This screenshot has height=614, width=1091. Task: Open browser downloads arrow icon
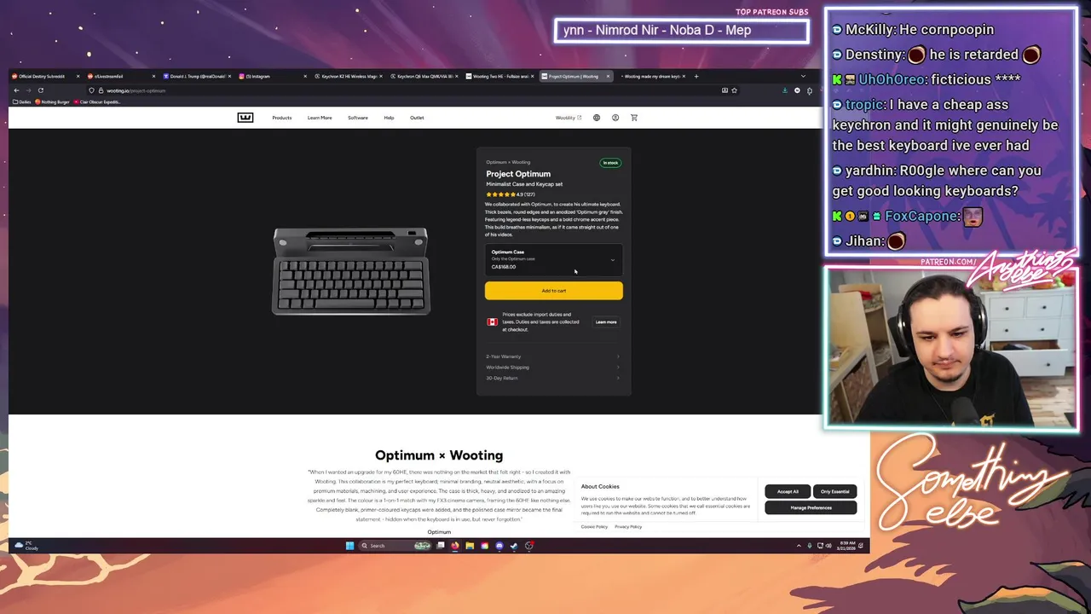click(785, 90)
